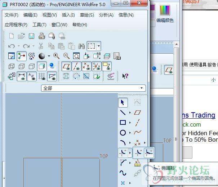
Task: Expand the selection box tool dropdown arrow
Action: [99, 46]
